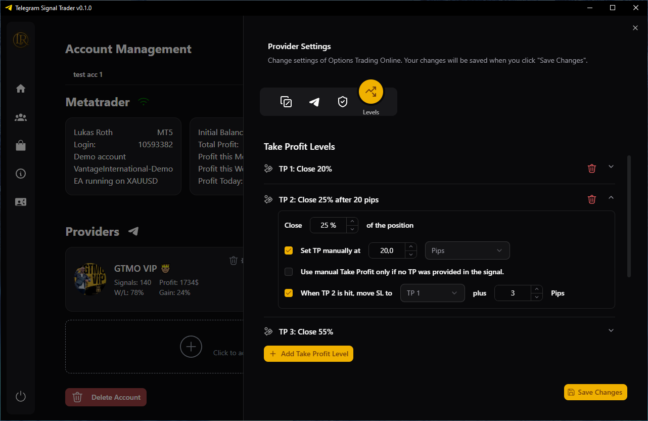
Task: Click the Lukas Roth account name
Action: tap(93, 132)
